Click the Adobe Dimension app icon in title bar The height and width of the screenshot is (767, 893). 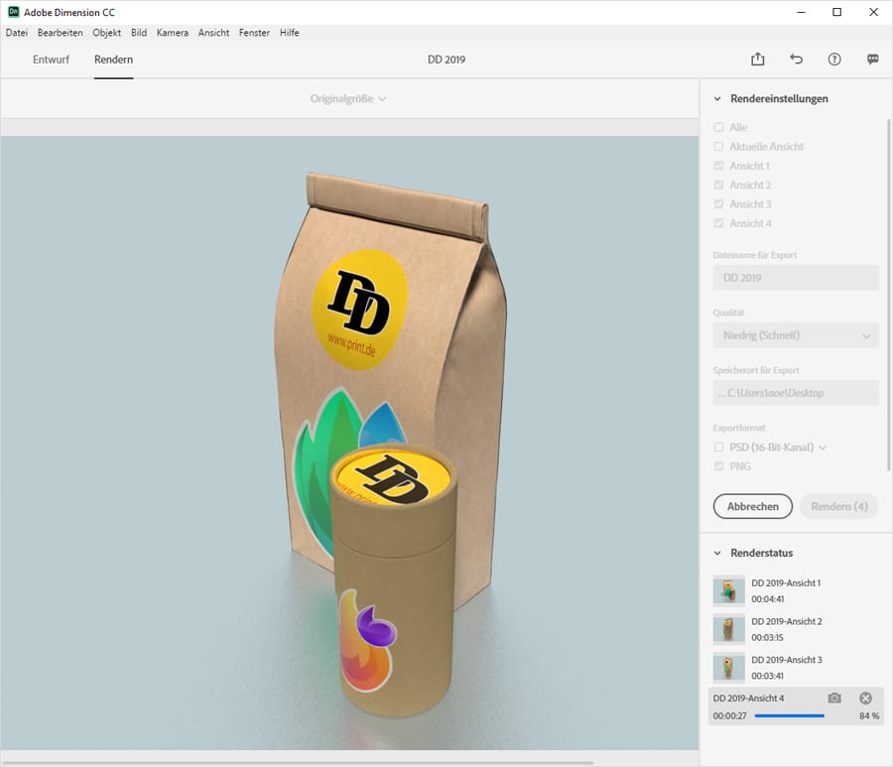point(13,12)
